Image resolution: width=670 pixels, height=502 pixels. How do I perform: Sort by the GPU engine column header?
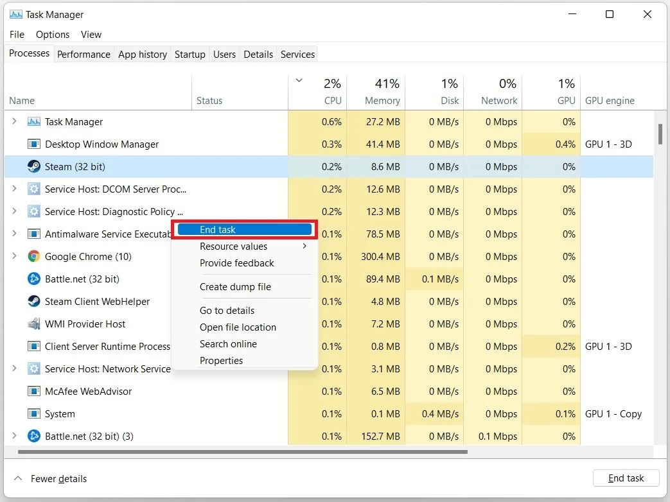(x=617, y=92)
